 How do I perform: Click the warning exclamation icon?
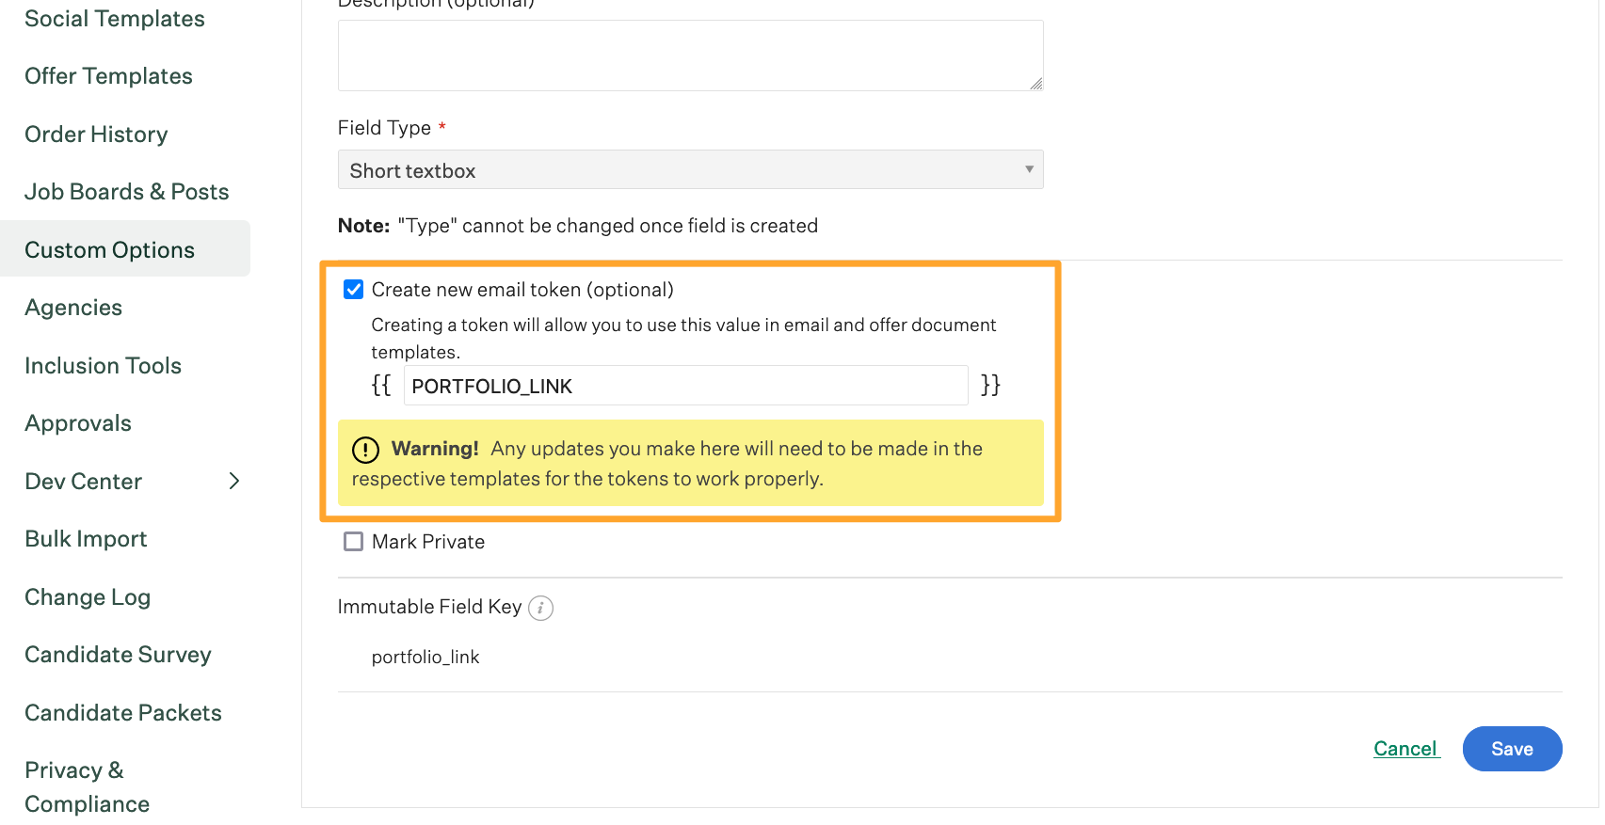pos(365,450)
